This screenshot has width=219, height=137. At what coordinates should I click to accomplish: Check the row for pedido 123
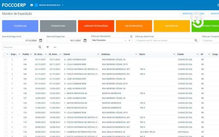(6, 113)
